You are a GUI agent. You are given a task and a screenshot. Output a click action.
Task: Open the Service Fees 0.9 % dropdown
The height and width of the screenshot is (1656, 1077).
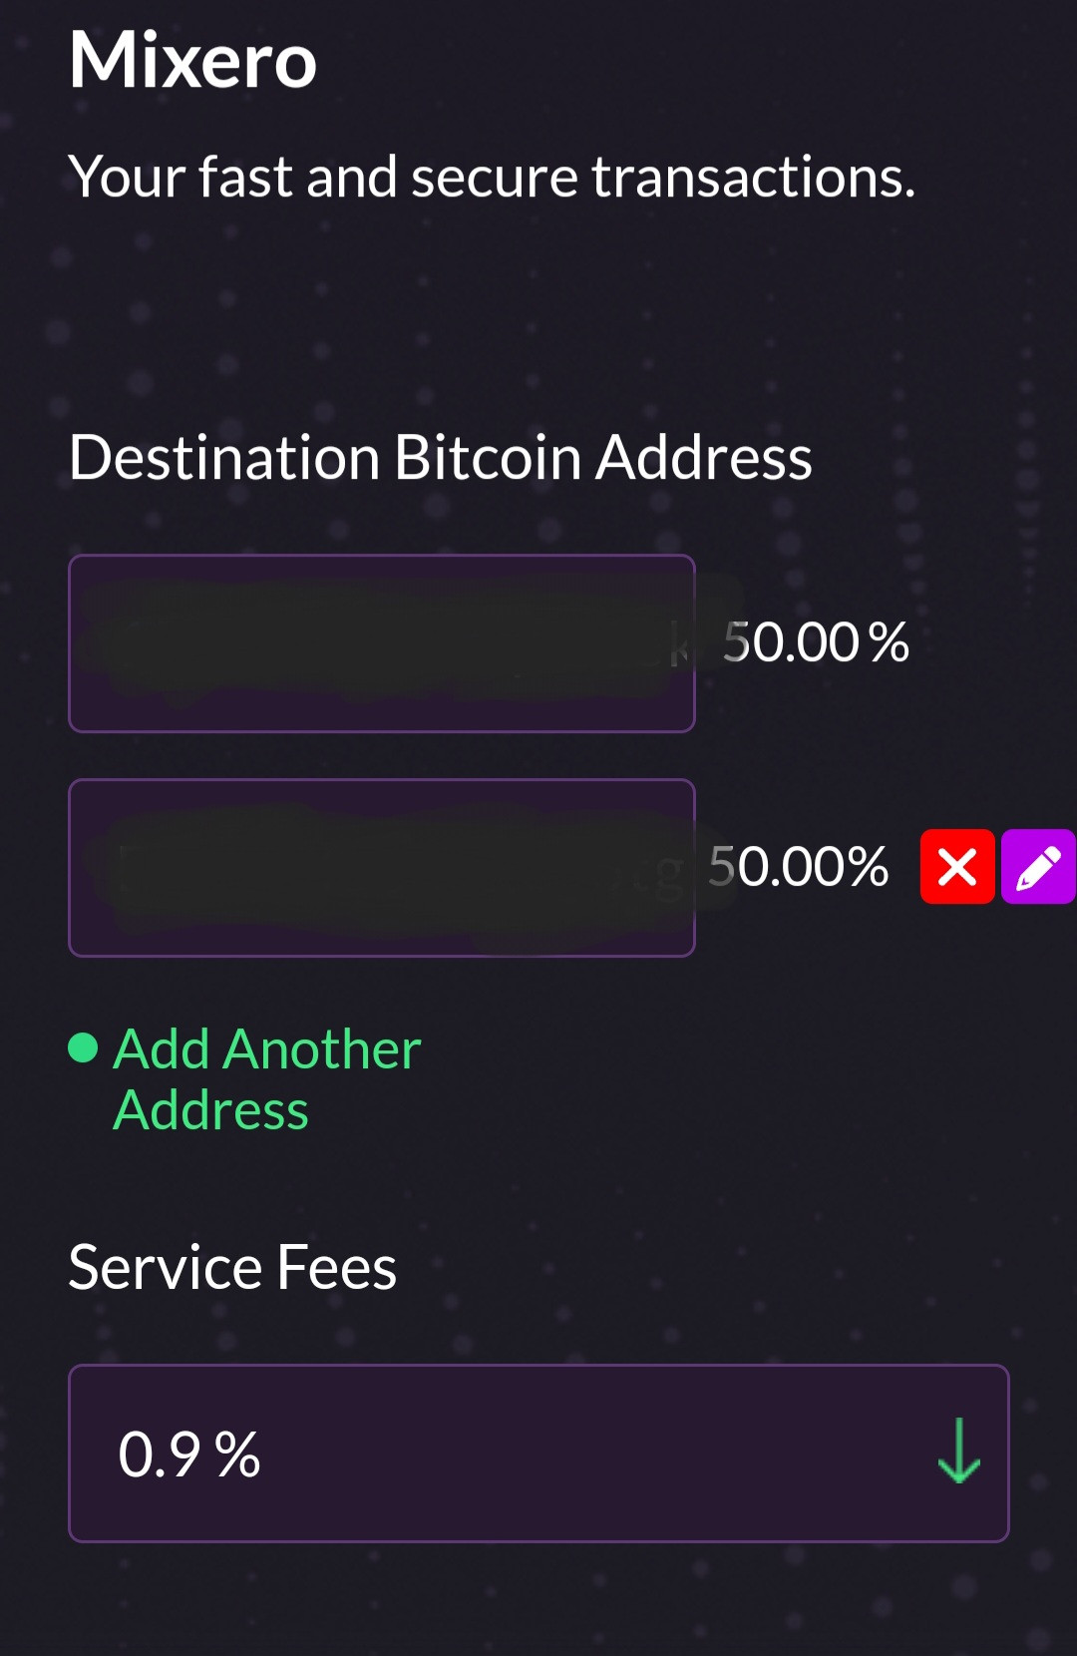click(538, 1453)
